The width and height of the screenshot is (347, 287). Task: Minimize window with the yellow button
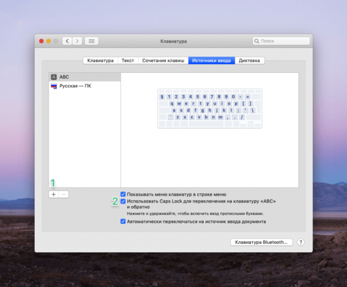[x=49, y=41]
